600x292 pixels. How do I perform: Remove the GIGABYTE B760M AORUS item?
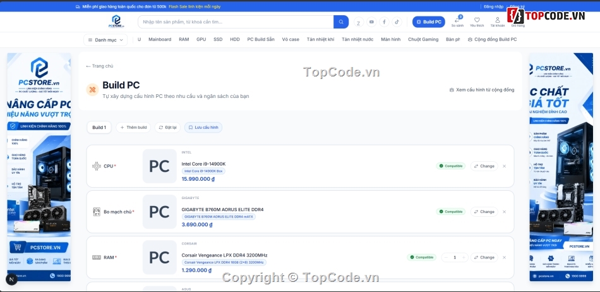[504, 212]
